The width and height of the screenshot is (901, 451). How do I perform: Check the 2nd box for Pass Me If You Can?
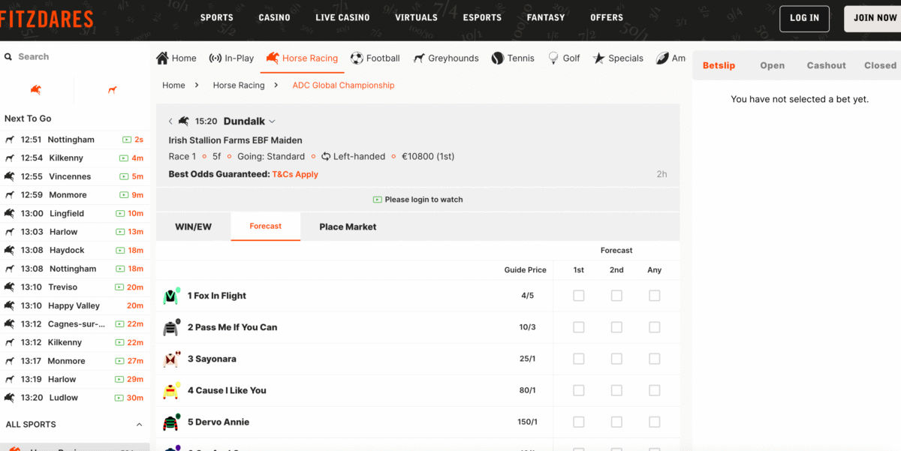[x=616, y=327]
